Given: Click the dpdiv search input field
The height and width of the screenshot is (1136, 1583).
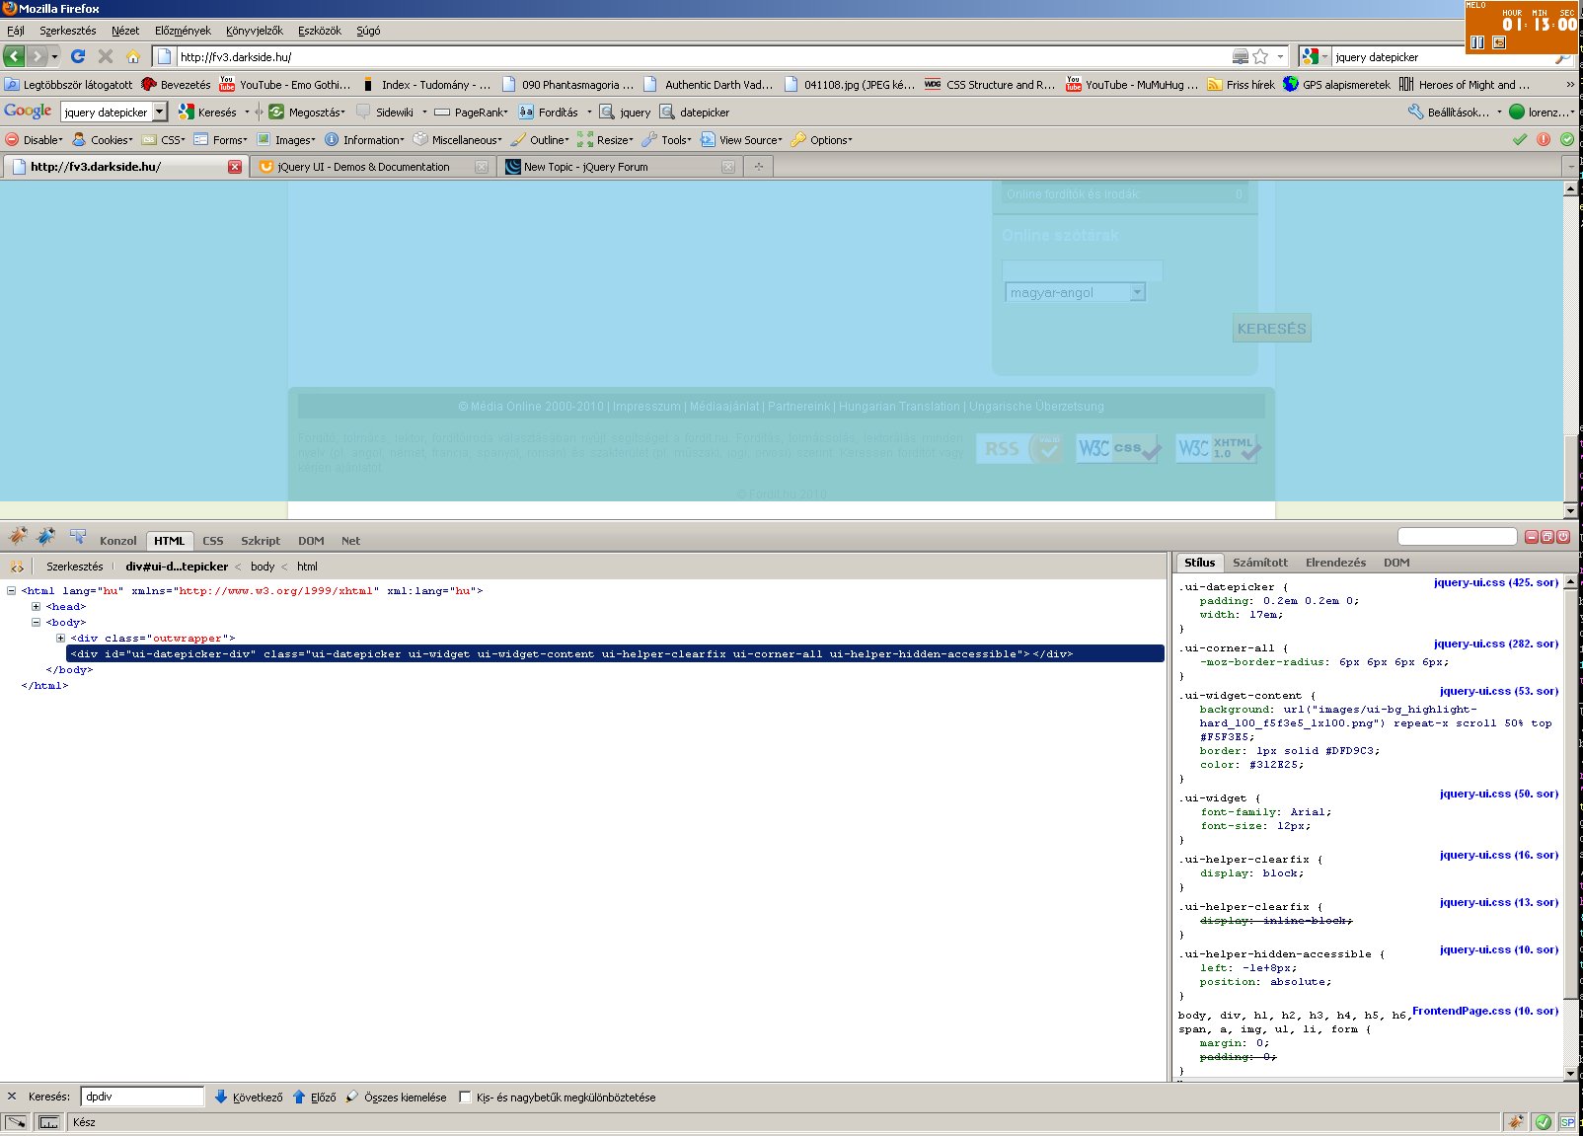Looking at the screenshot, I should click(141, 1097).
